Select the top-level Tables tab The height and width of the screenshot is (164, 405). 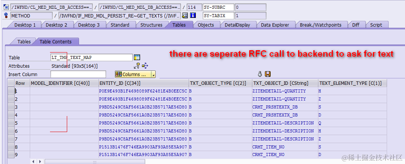pos(179,25)
